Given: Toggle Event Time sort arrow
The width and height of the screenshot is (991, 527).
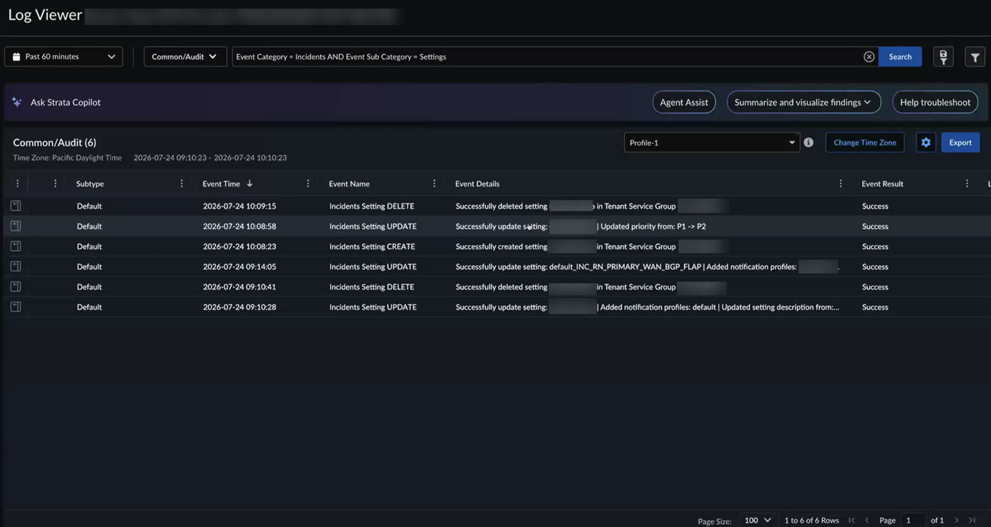Looking at the screenshot, I should (249, 184).
